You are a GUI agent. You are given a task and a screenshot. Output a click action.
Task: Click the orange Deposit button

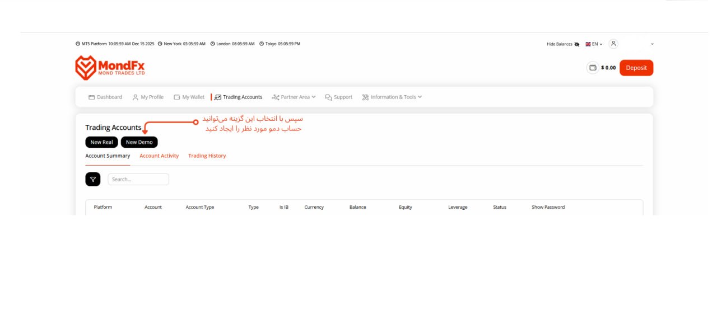point(636,68)
